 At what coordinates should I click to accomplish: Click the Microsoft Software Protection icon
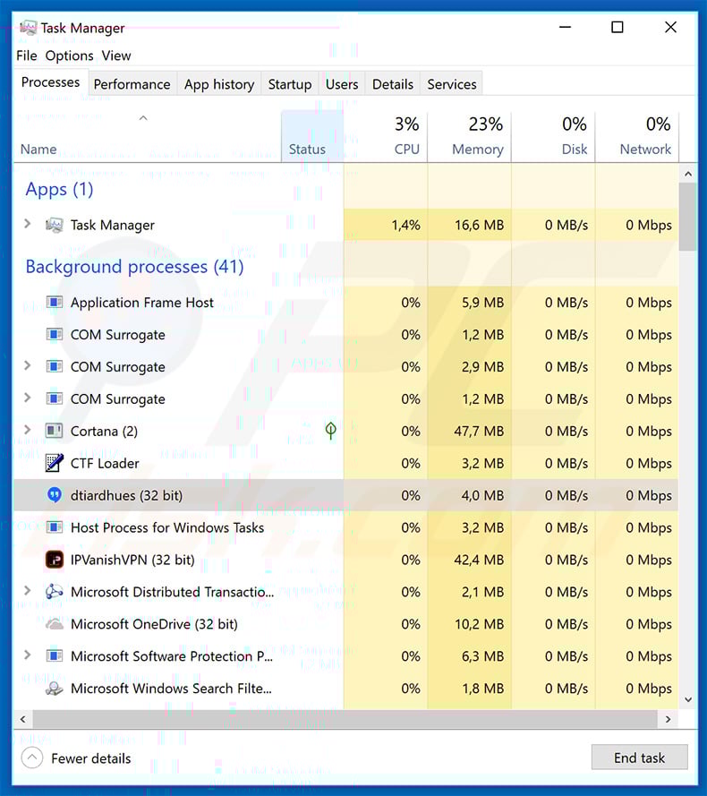(x=55, y=656)
